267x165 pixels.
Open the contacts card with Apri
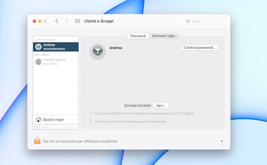[161, 105]
